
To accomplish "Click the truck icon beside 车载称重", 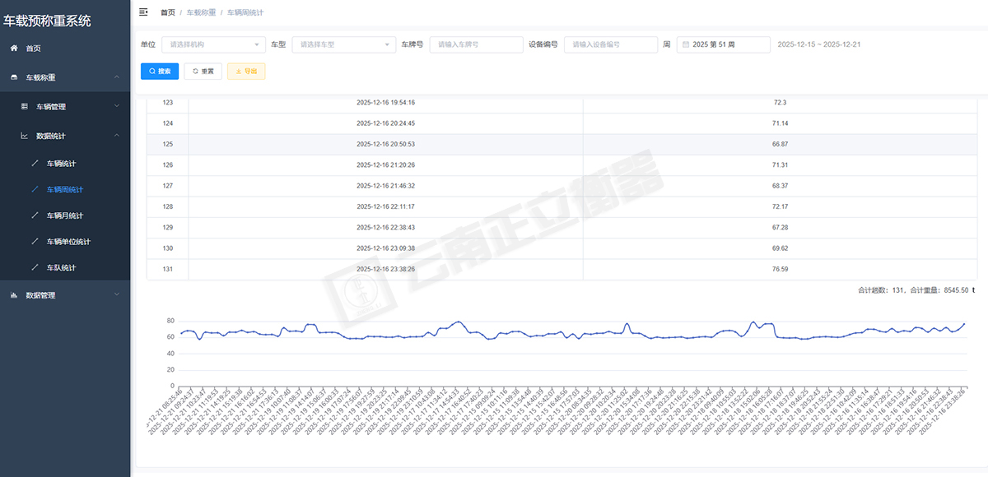I will coord(14,77).
